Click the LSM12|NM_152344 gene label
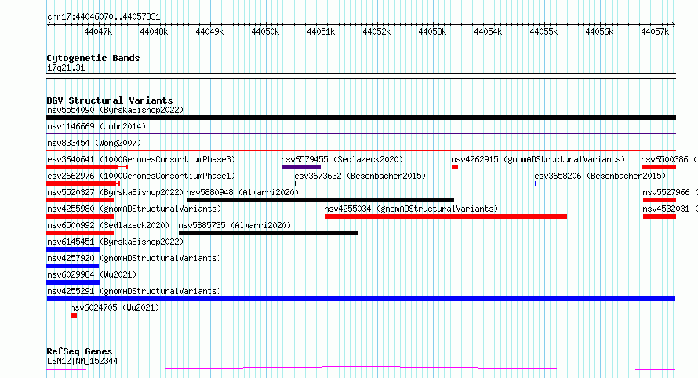Viewport: 698px width, 378px height. click(82, 361)
